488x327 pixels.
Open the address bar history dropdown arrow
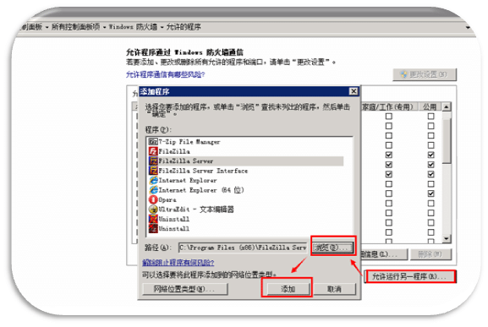pos(468,27)
